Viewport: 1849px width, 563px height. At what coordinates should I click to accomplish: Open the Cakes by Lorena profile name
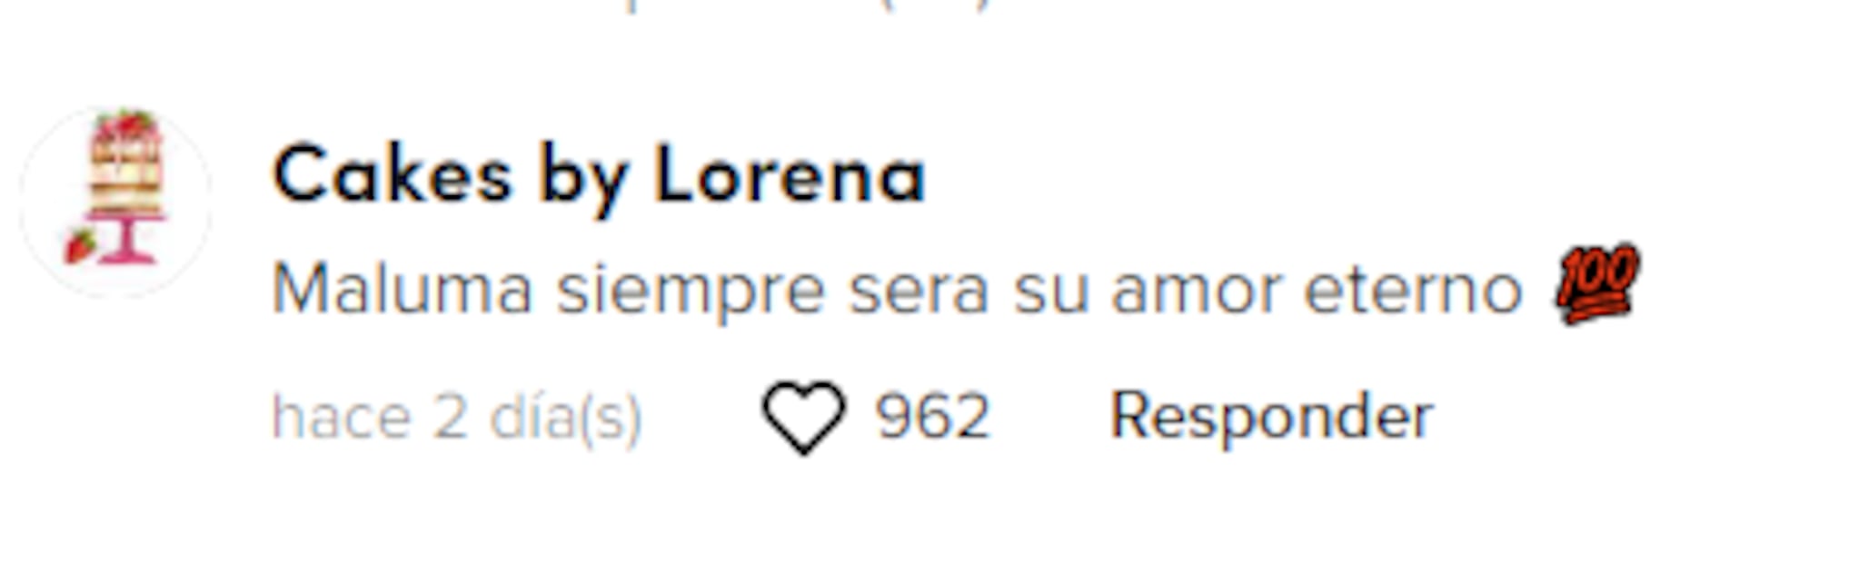pos(599,176)
